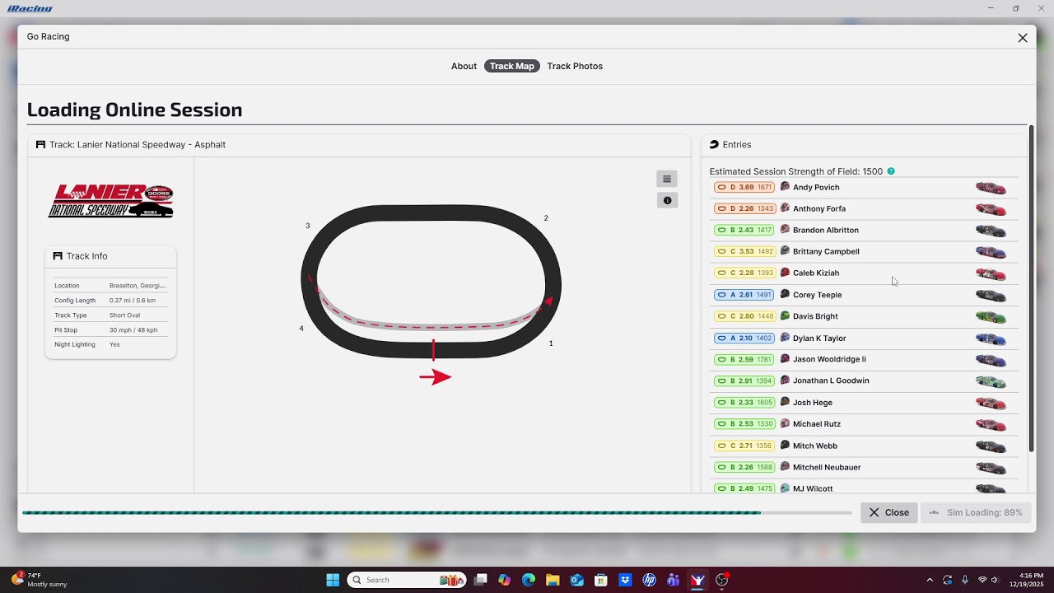Select the Davis Bright entry name
The width and height of the screenshot is (1054, 593).
coord(815,316)
